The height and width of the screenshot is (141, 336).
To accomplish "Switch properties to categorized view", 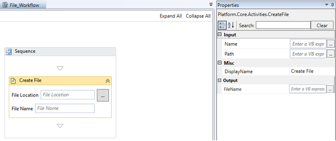I will click(222, 25).
